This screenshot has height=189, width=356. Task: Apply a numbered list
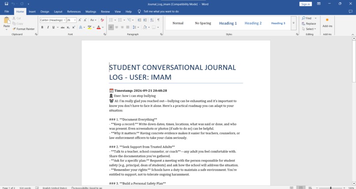click(120, 20)
